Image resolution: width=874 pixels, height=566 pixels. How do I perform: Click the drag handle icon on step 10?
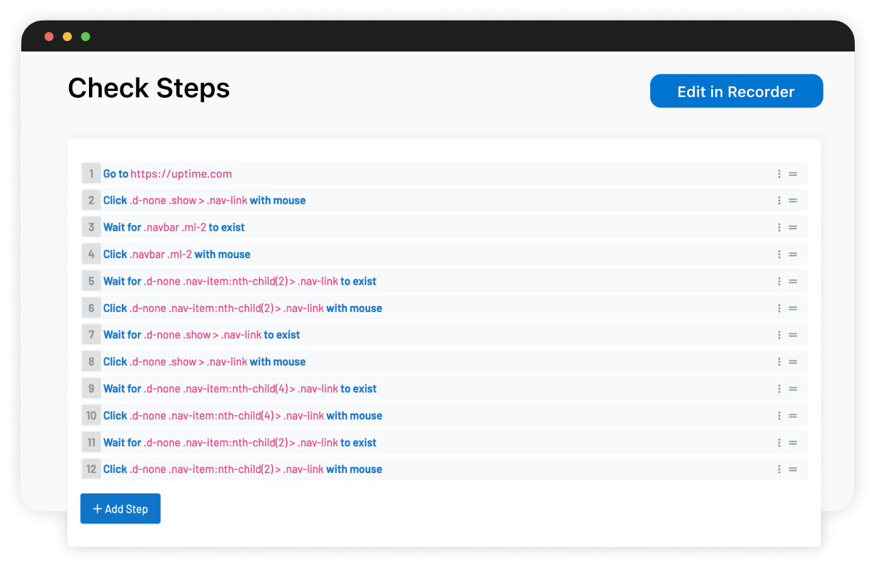(x=793, y=415)
